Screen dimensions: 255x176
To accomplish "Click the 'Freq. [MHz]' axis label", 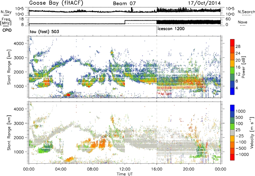I will 6,22.
